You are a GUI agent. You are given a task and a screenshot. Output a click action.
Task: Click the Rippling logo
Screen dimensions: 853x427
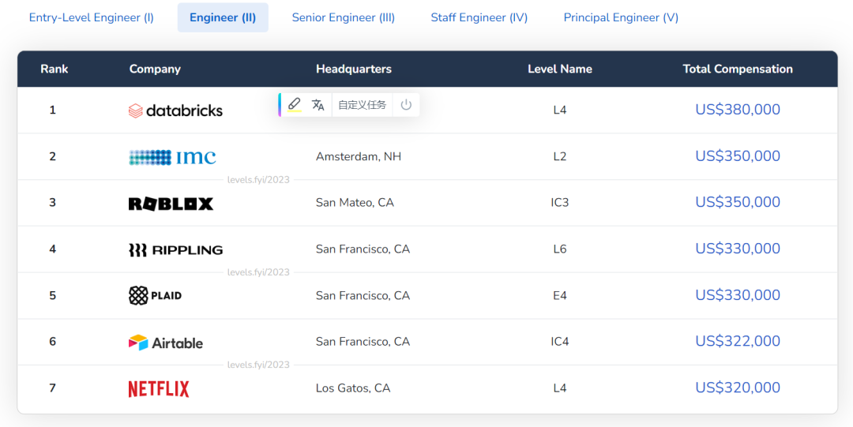175,250
